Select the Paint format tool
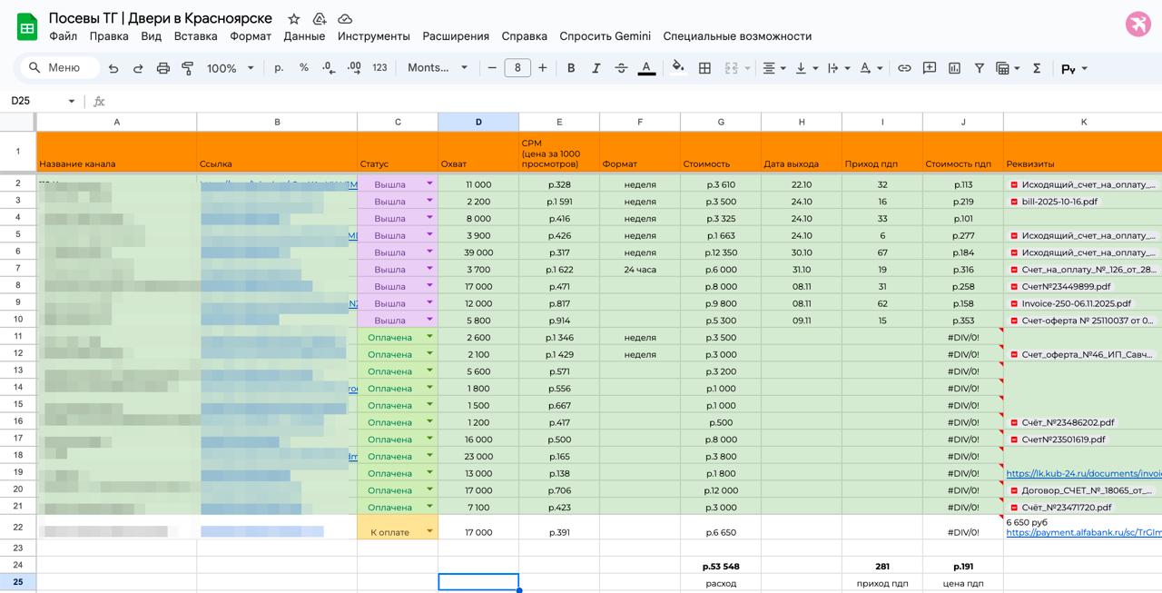 [188, 68]
